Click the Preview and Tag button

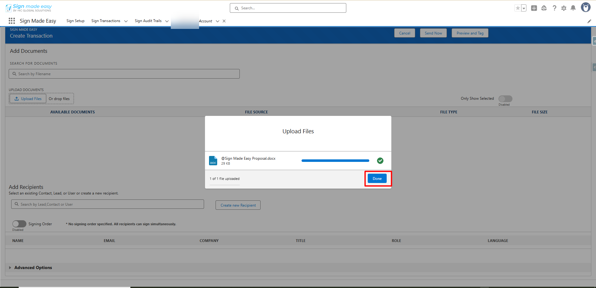[470, 33]
